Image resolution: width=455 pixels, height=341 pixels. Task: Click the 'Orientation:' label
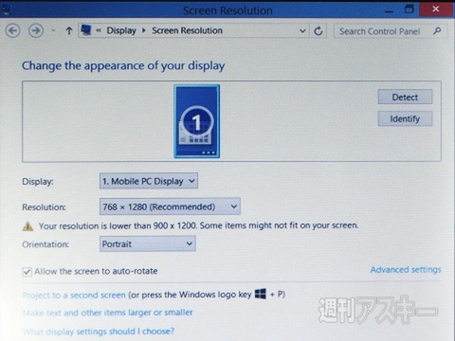(45, 244)
